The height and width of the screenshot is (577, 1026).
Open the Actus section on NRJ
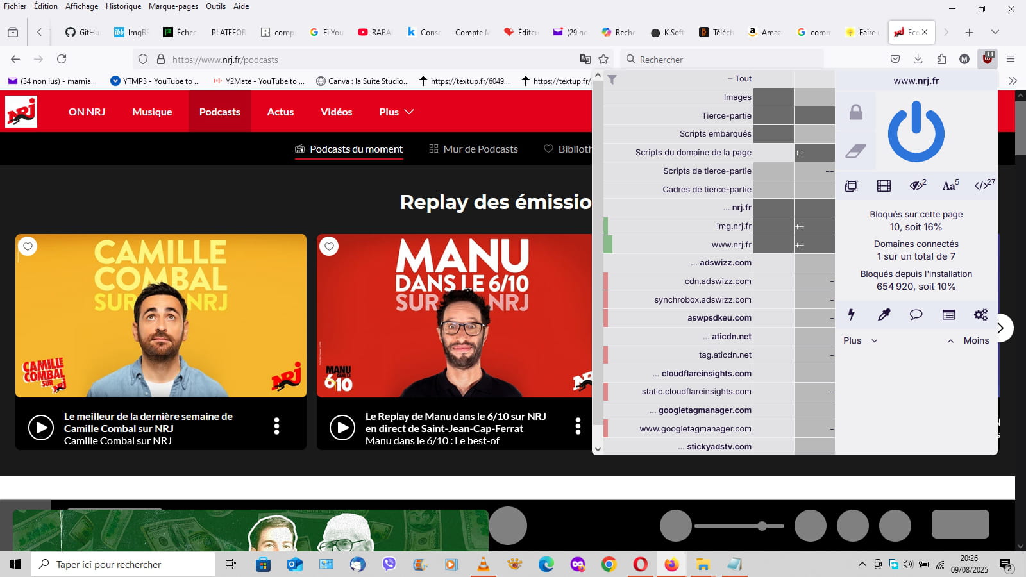(280, 112)
